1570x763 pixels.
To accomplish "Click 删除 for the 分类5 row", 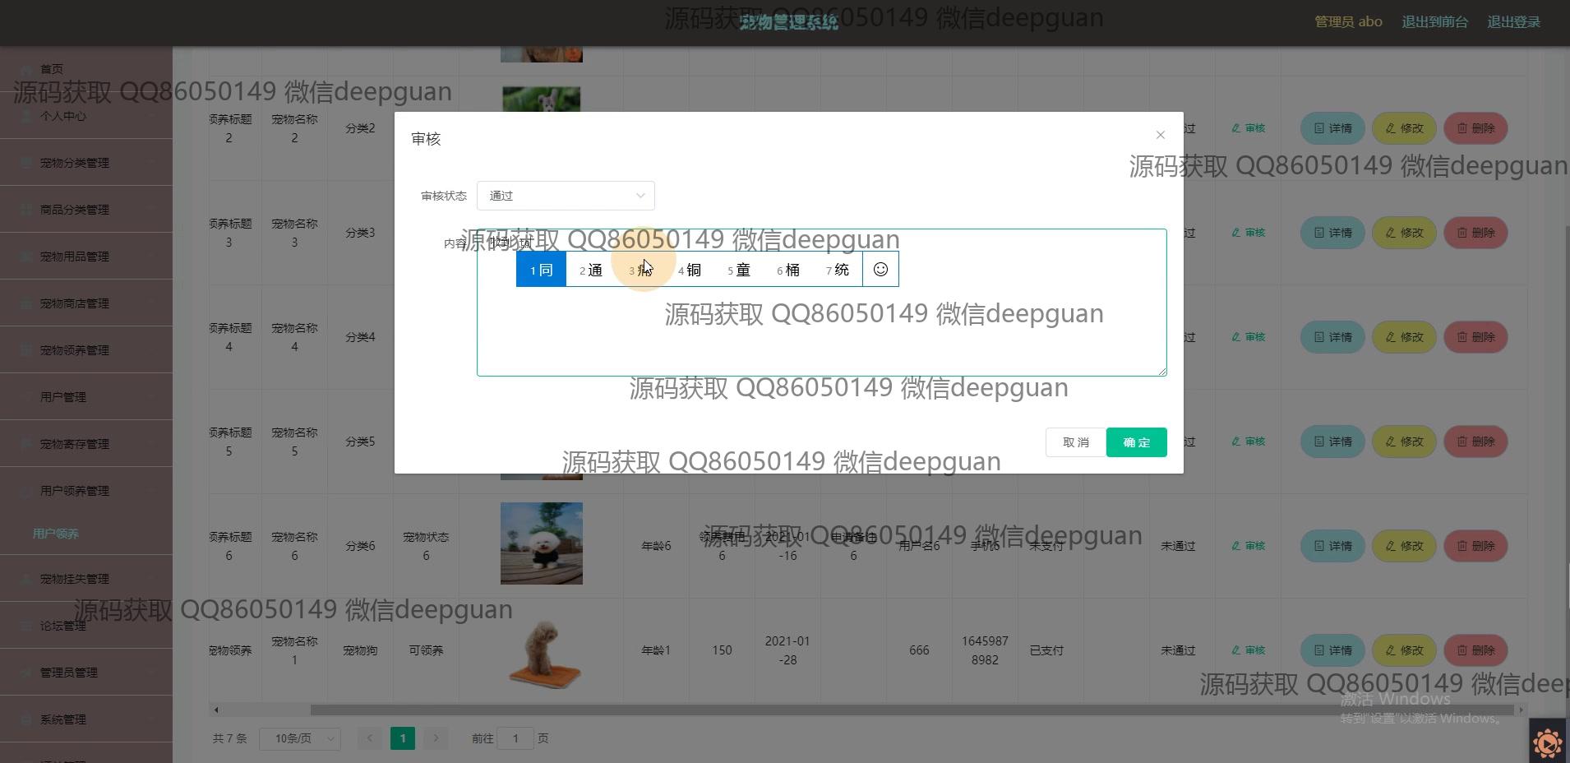I will coord(1475,442).
